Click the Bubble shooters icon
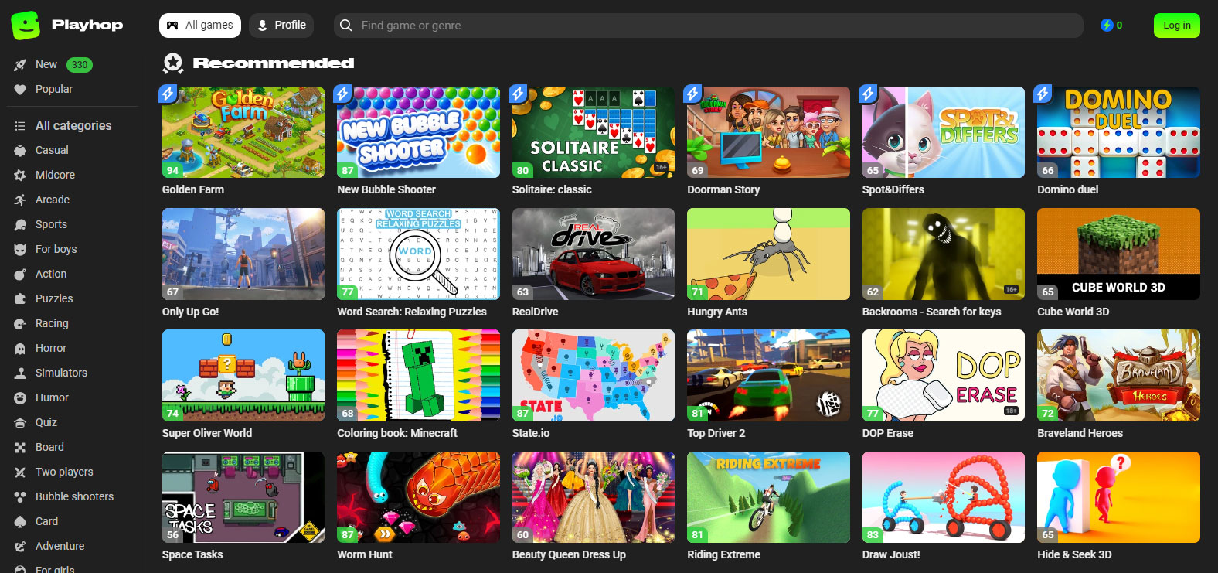 (20, 497)
